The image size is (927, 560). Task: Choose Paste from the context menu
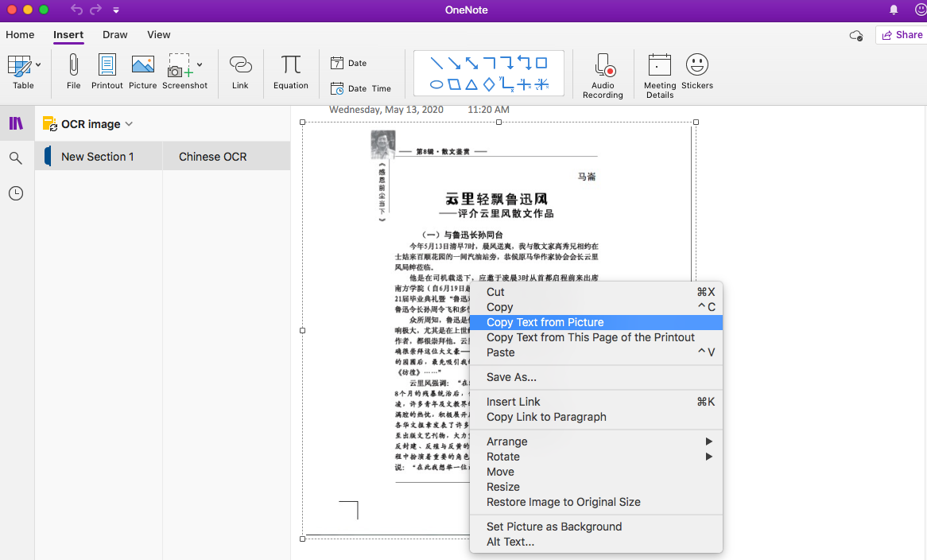coord(596,352)
